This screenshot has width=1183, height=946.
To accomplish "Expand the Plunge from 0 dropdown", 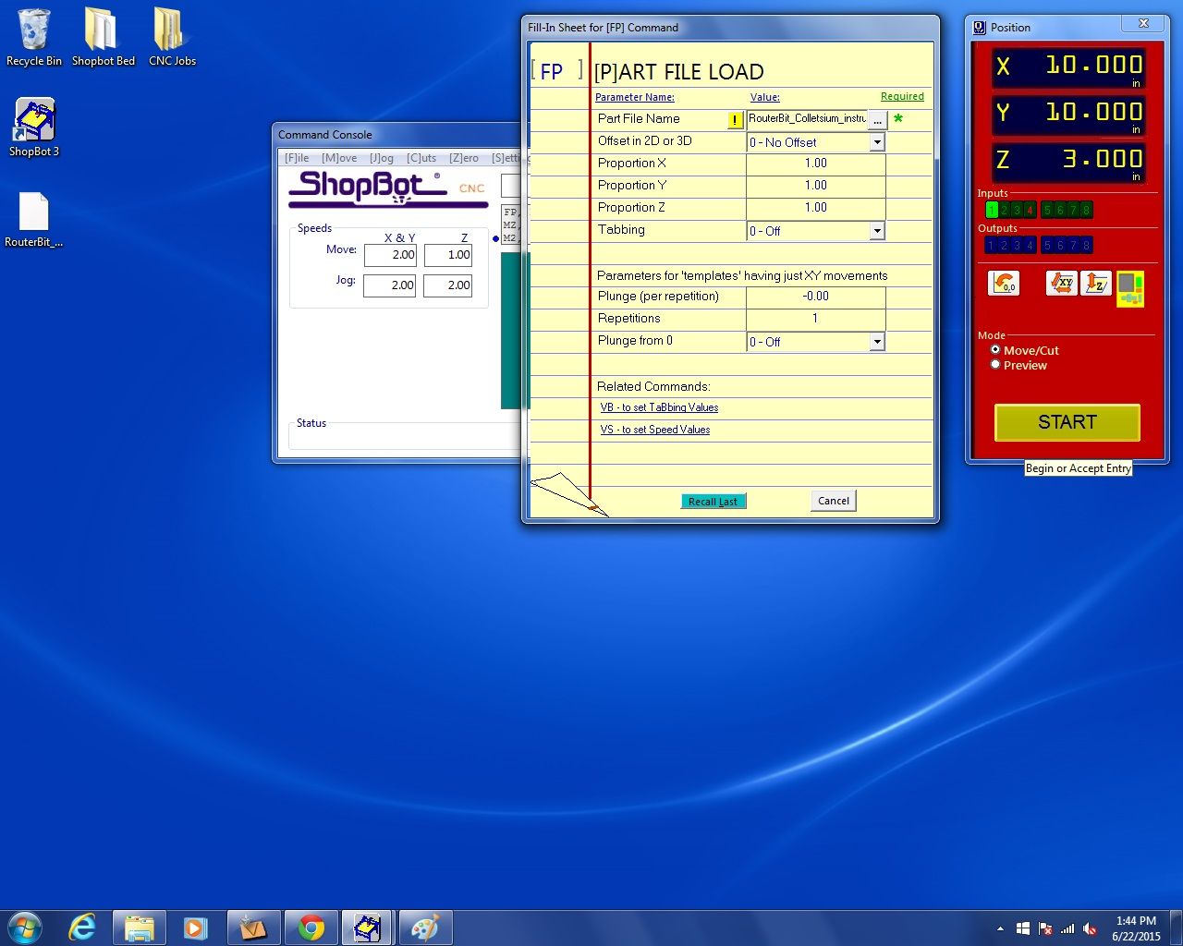I will coord(877,342).
